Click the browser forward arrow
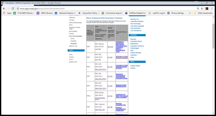Image resolution: width=216 pixels, height=116 pixels. click(8, 9)
